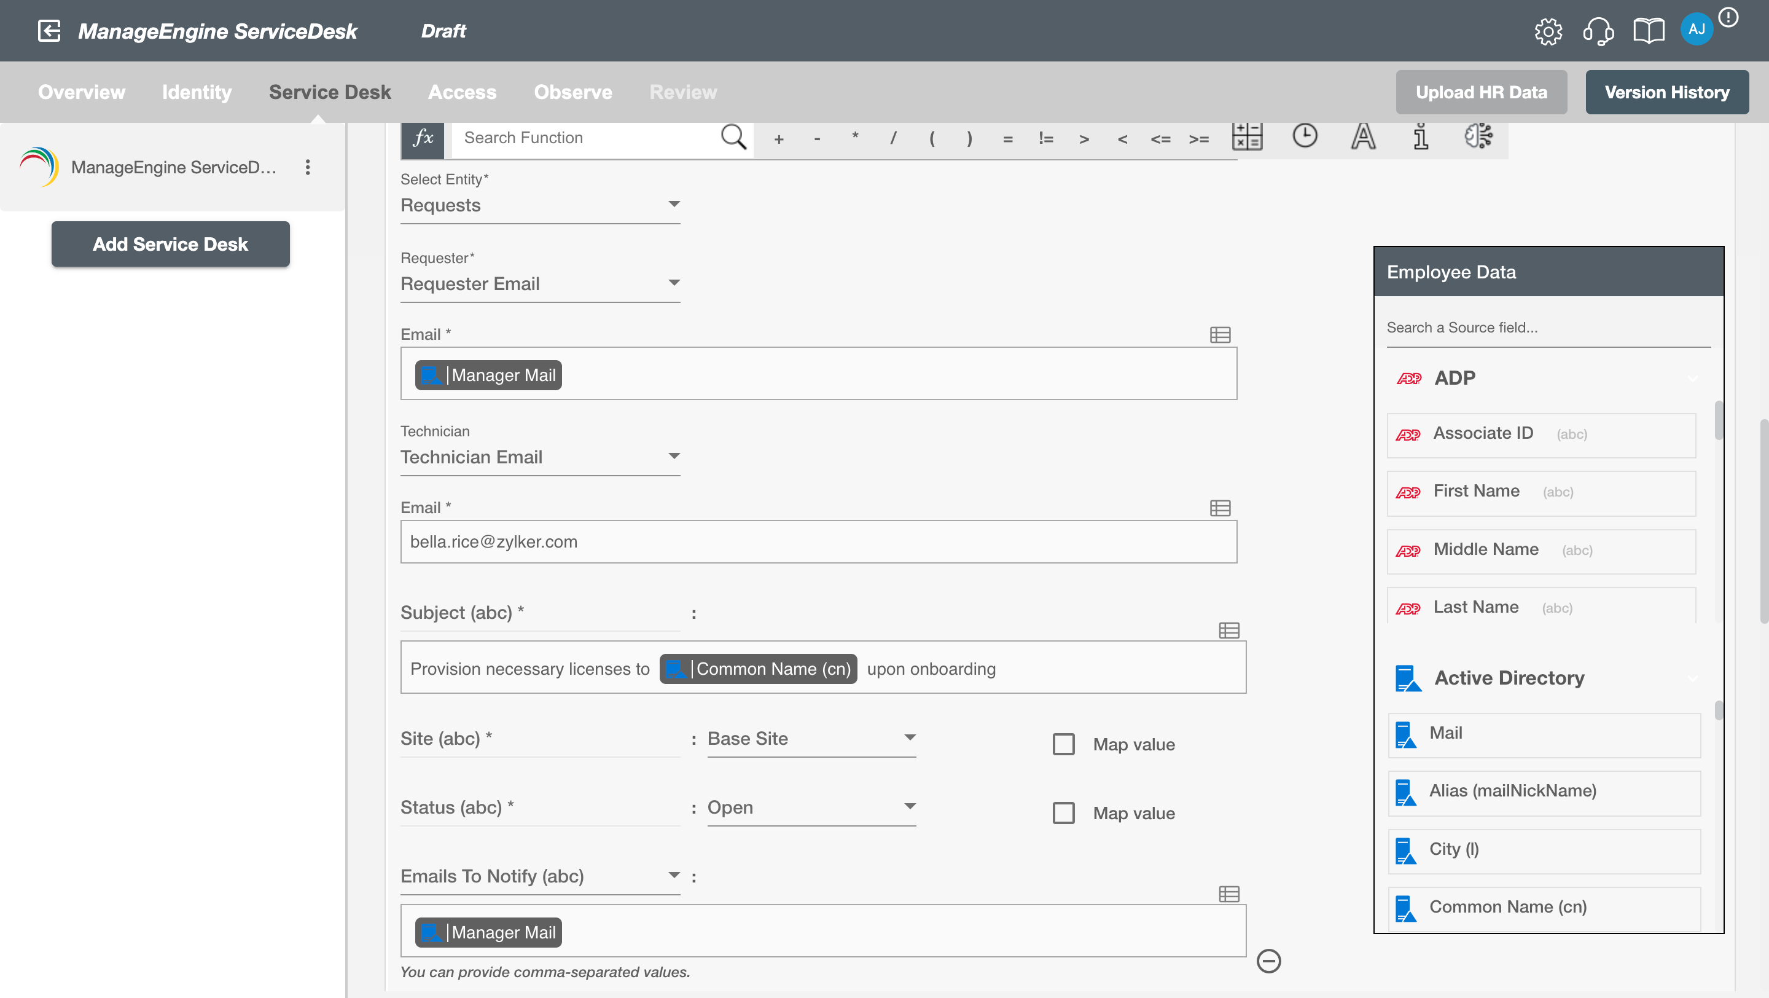Click the ADP section scrollbar in Employee Data
The height and width of the screenshot is (998, 1769).
coord(1718,420)
